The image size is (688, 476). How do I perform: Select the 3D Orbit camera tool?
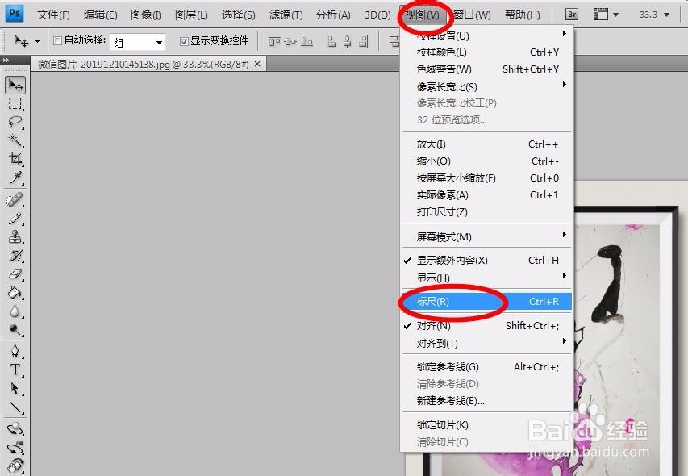pyautogui.click(x=15, y=448)
